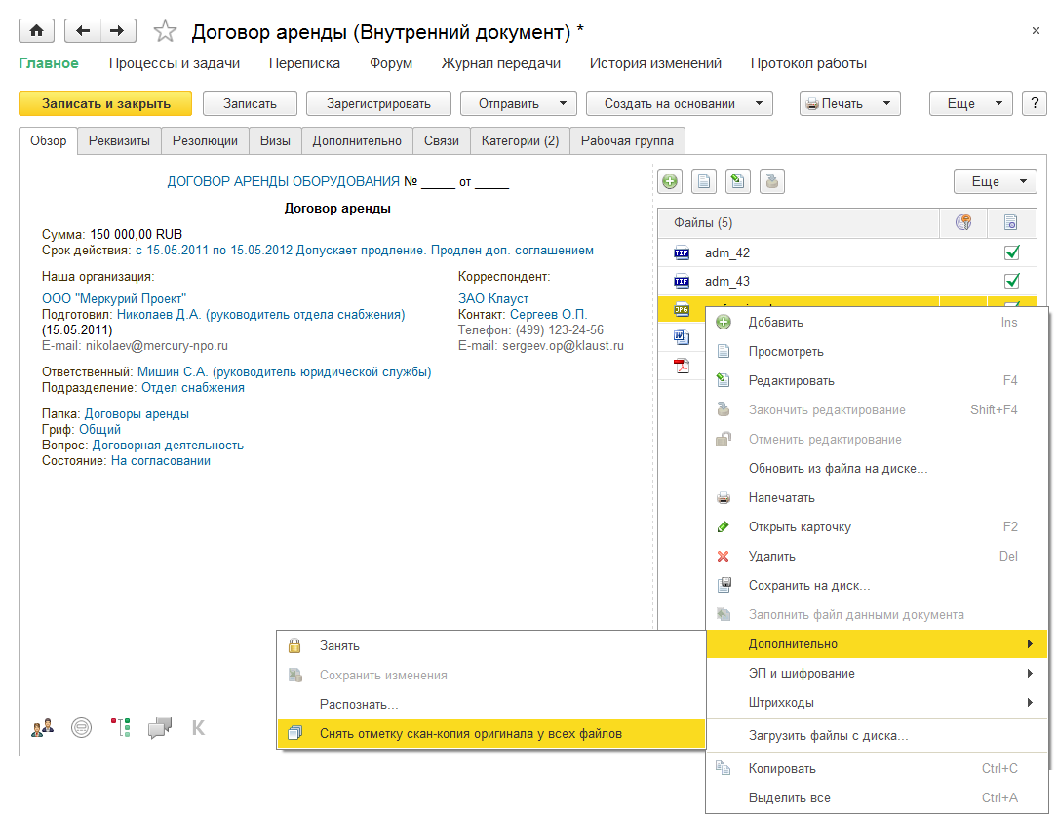This screenshot has width=1057, height=814.
Task: Open the Отдел снабжения department link
Action: [x=193, y=387]
